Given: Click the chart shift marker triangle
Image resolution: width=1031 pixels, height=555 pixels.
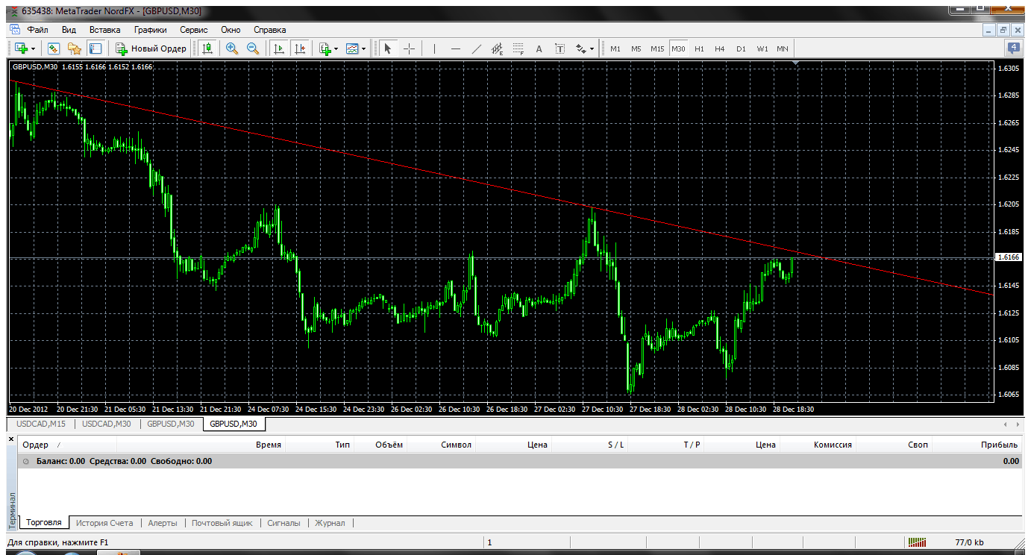Looking at the screenshot, I should 797,63.
